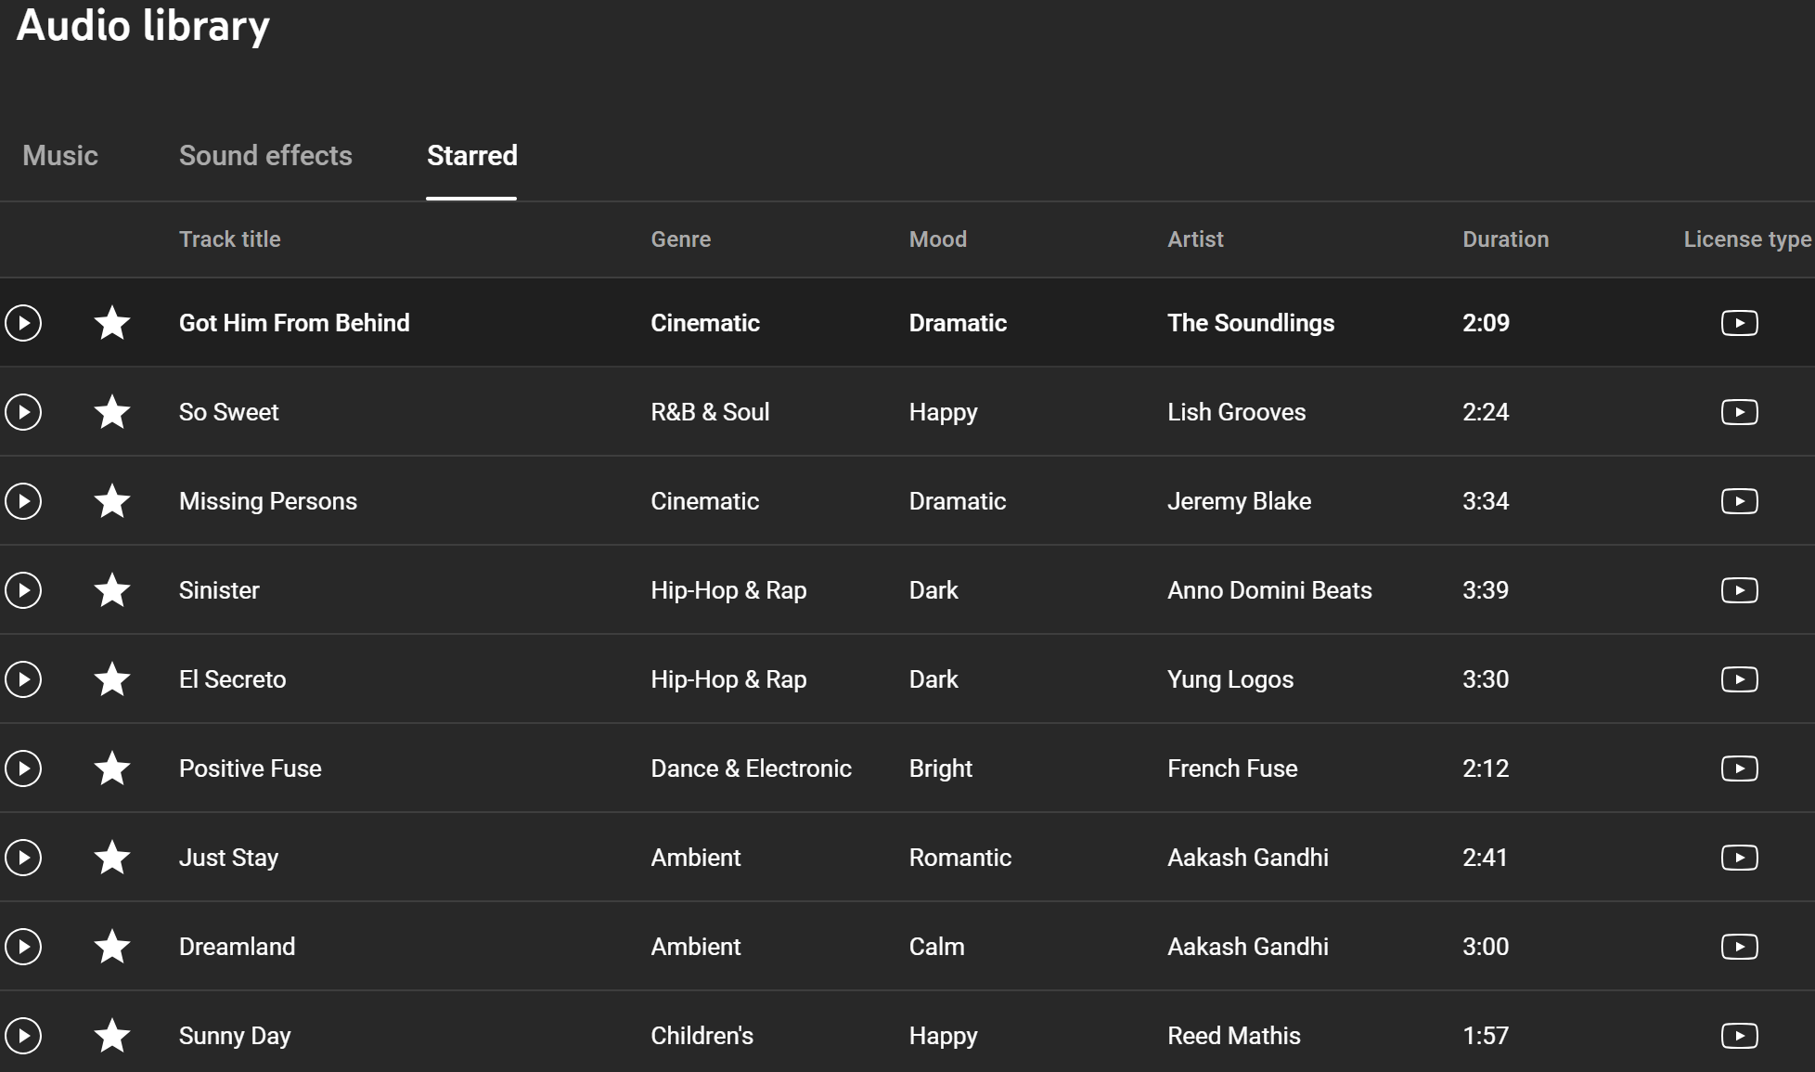Image resolution: width=1815 pixels, height=1072 pixels.
Task: Click the Calm mood
Action: 936,947
